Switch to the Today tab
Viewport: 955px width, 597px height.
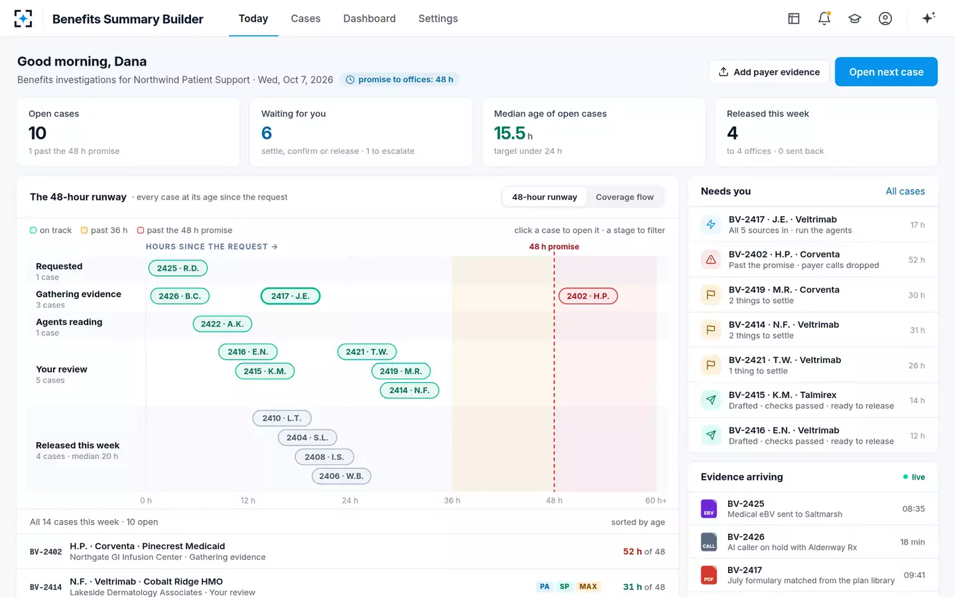pos(253,19)
